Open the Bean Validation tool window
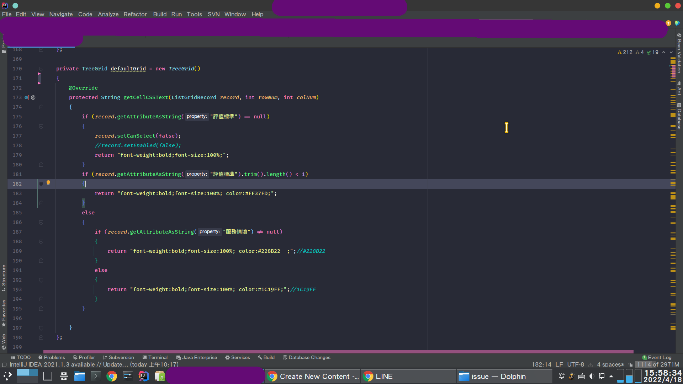683x384 pixels. [x=679, y=53]
